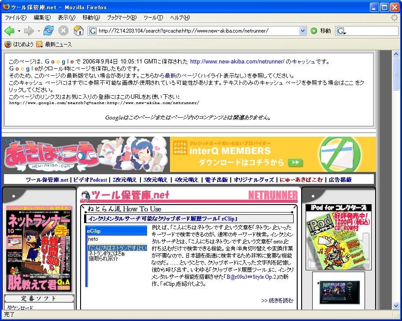Click the URL address bar field

tap(197, 31)
